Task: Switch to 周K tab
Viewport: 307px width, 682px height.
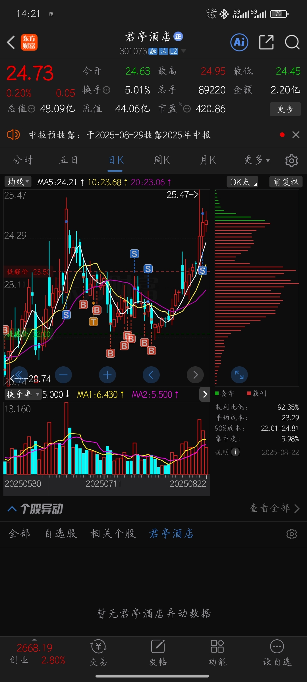Action: pyautogui.click(x=162, y=160)
